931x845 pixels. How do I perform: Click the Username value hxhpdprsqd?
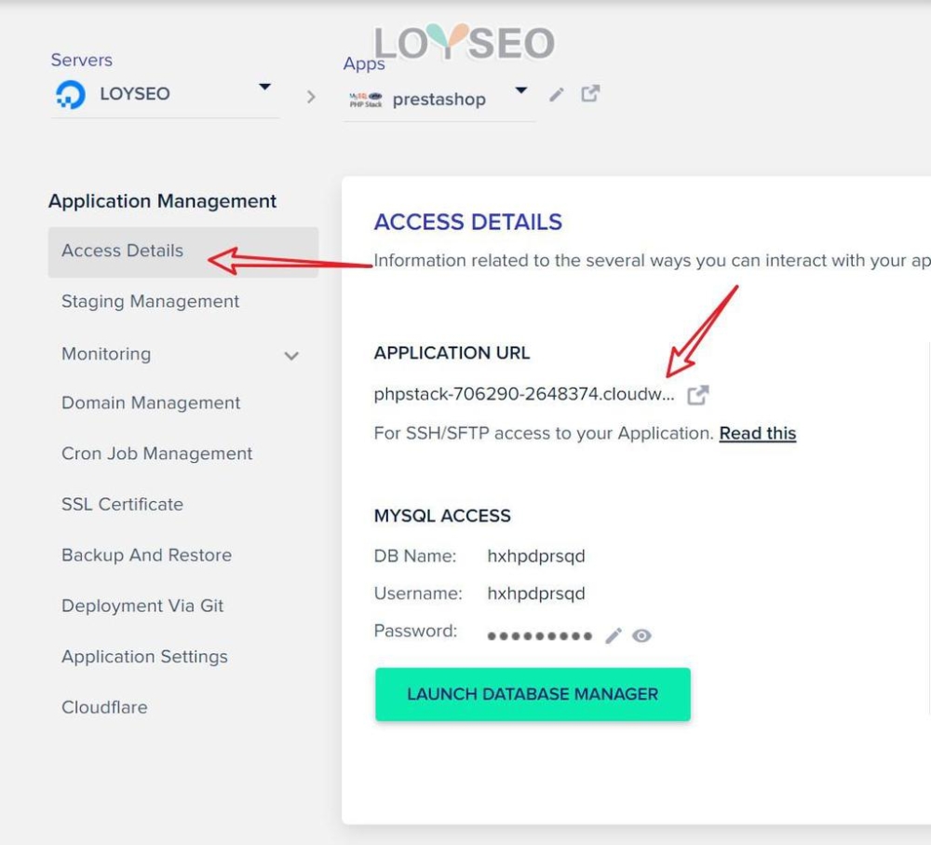tap(535, 593)
